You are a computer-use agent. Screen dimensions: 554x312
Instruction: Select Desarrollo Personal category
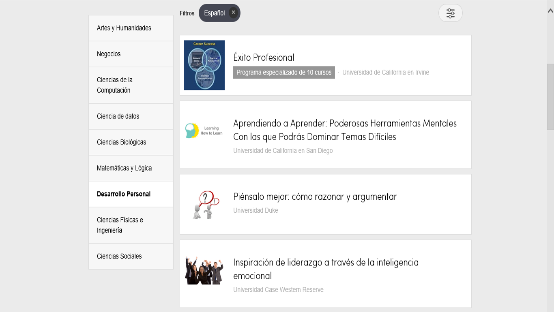124,194
